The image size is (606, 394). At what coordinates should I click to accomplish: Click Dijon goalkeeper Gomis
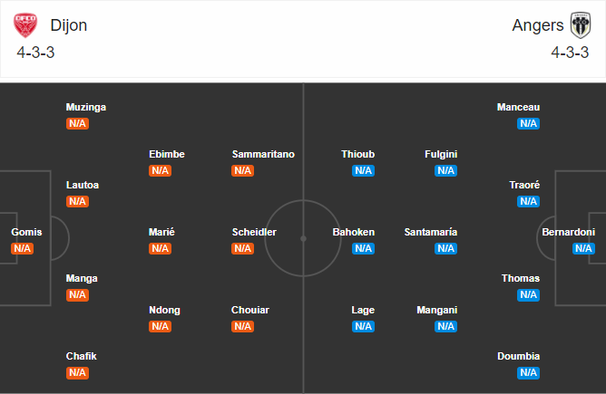click(26, 232)
